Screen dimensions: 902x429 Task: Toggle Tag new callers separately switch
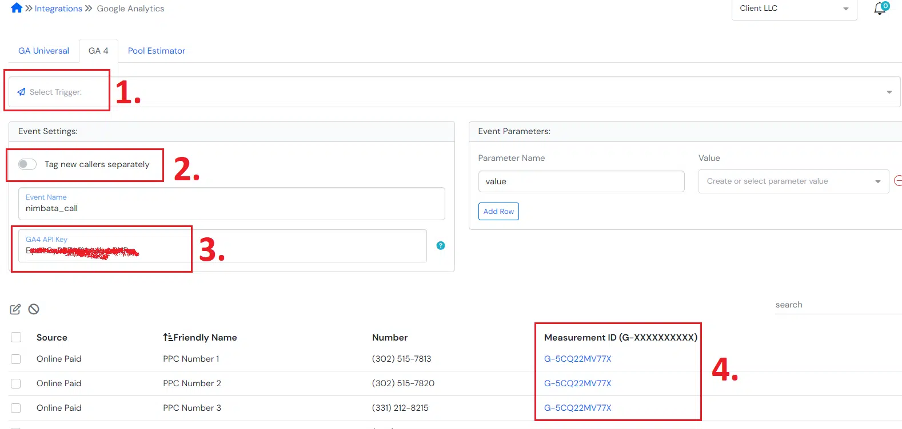27,164
